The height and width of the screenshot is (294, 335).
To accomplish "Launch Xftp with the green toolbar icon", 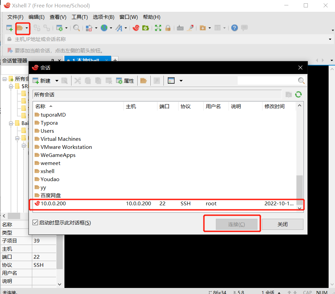I will point(146,28).
